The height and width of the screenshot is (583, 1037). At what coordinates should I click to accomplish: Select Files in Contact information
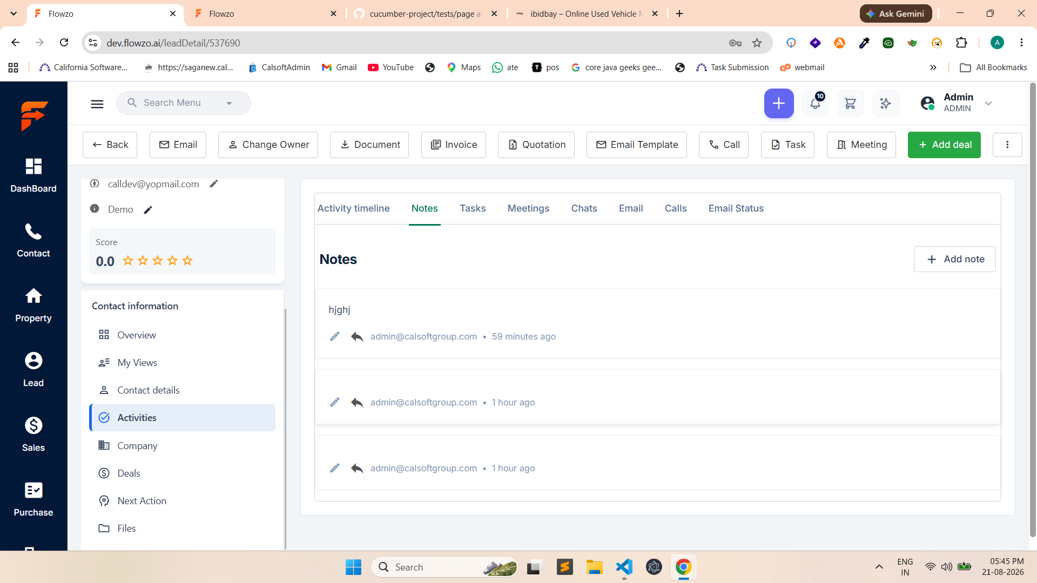[x=182, y=528]
